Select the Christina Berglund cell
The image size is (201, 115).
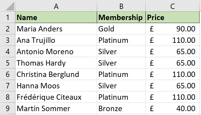pyautogui.click(x=56, y=74)
